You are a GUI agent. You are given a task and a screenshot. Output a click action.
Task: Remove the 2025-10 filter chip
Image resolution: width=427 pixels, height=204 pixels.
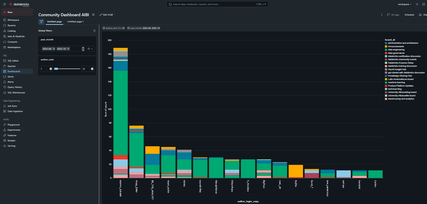pyautogui.click(x=68, y=49)
